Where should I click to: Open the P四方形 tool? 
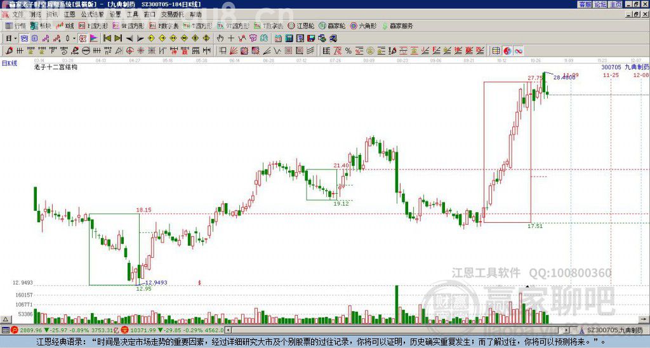tap(94, 25)
